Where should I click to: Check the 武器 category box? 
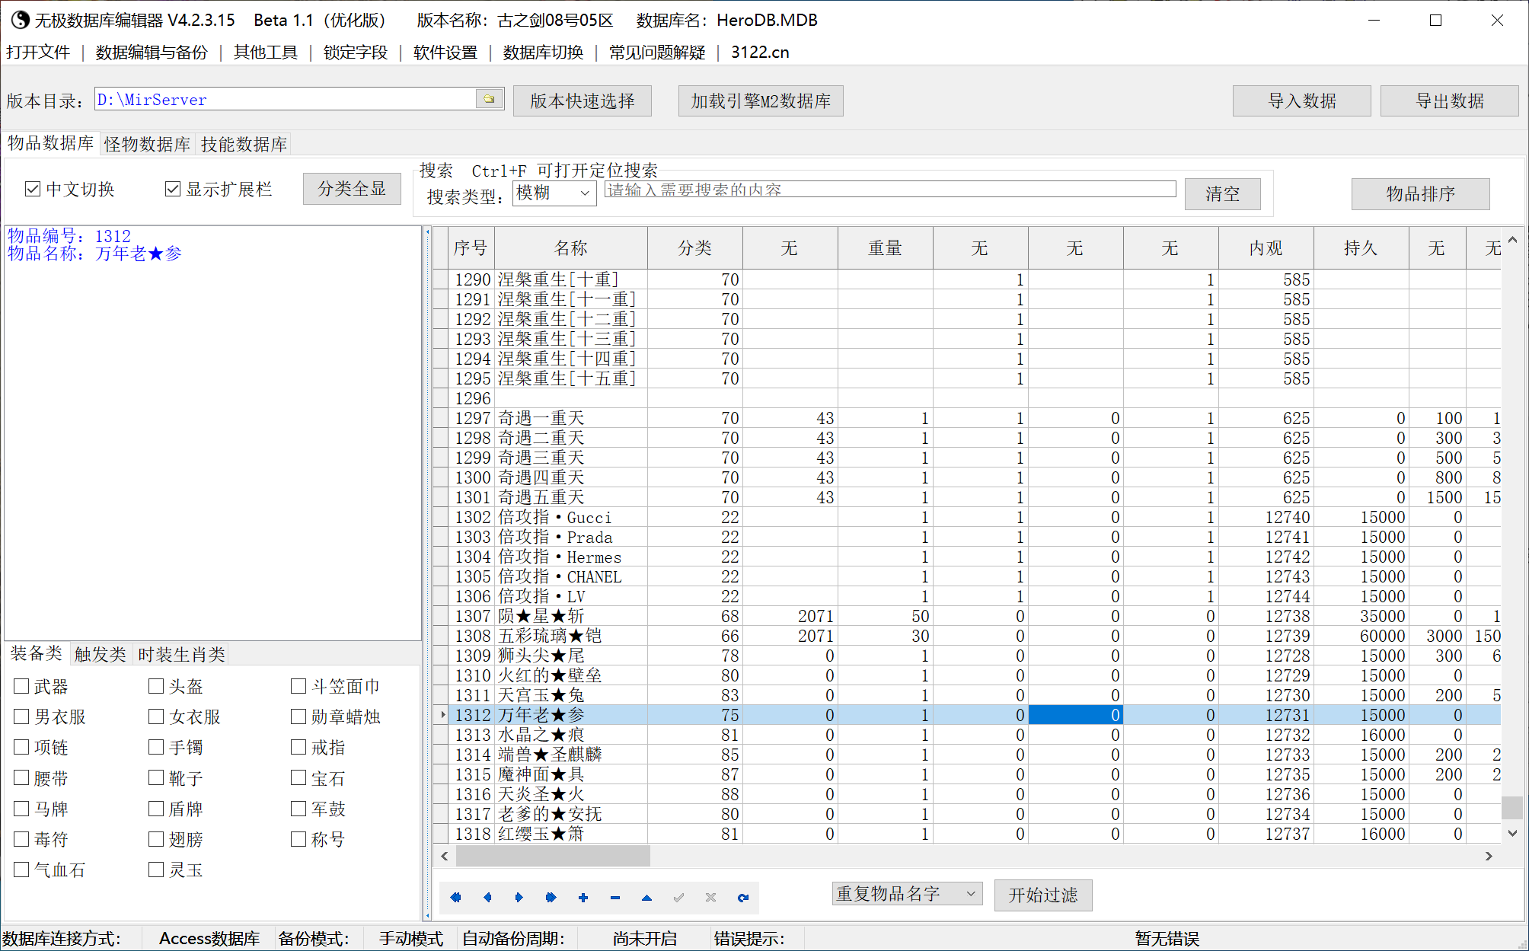(21, 686)
